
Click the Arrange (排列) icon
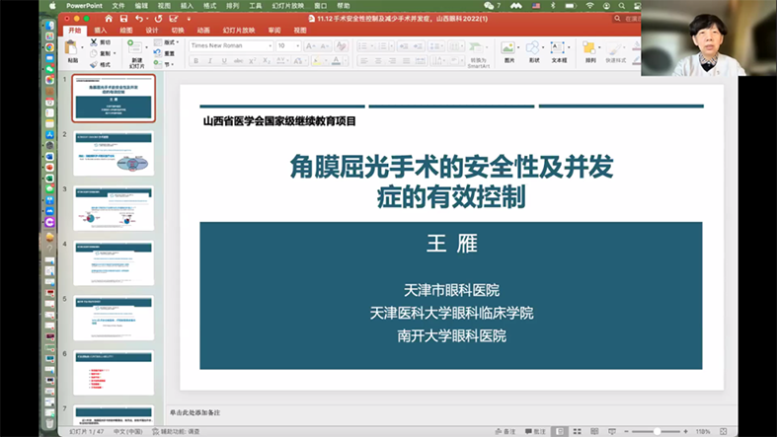[590, 48]
